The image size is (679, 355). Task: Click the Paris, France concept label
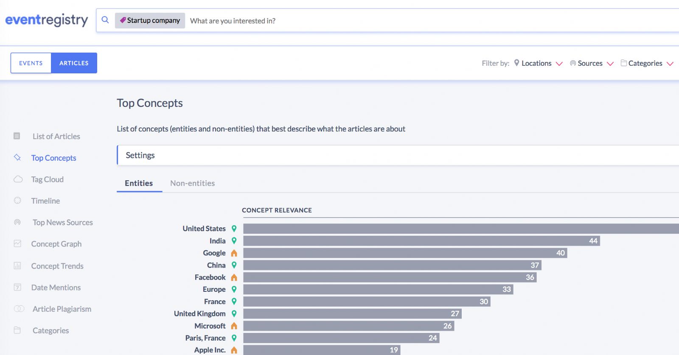tap(205, 338)
